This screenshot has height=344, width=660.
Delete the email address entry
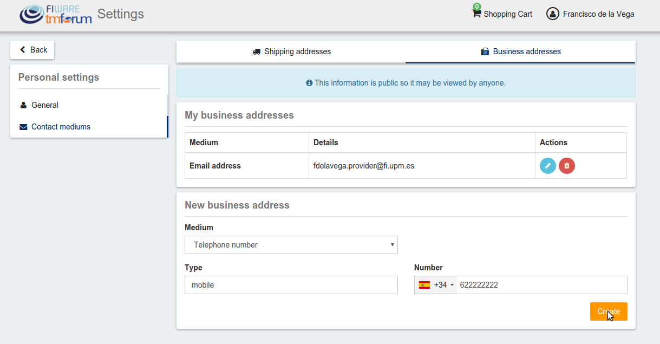(x=567, y=166)
